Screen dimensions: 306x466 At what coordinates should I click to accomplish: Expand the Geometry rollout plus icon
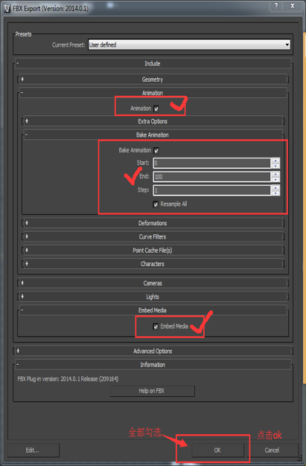click(22, 80)
